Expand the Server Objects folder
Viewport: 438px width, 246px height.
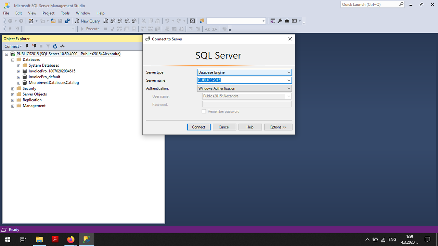[x=13, y=95]
